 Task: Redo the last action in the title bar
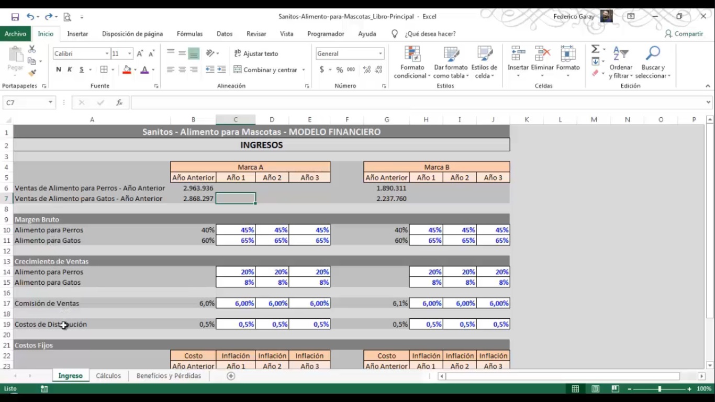[x=48, y=17]
